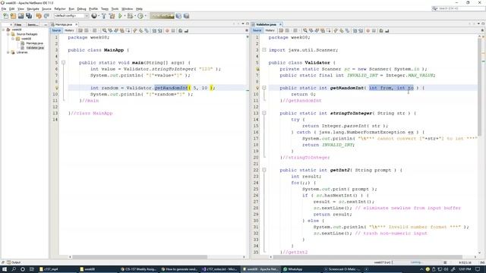Click the Shift Line Left icon in MainApp editor toolbar
The image size is (486, 273).
click(154, 30)
